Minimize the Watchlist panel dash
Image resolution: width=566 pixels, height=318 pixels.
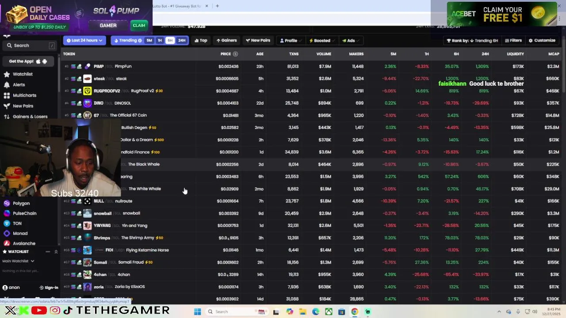point(48,252)
